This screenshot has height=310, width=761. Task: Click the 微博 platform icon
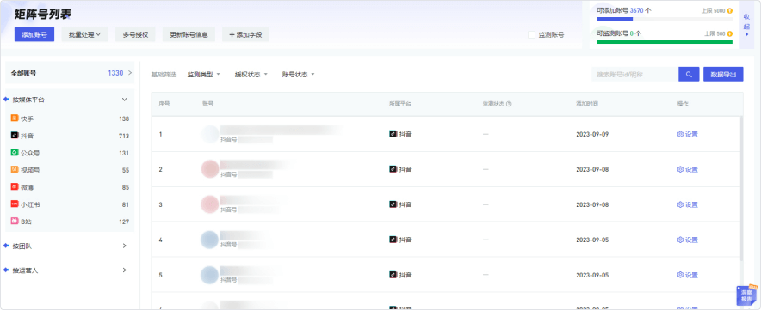point(15,187)
